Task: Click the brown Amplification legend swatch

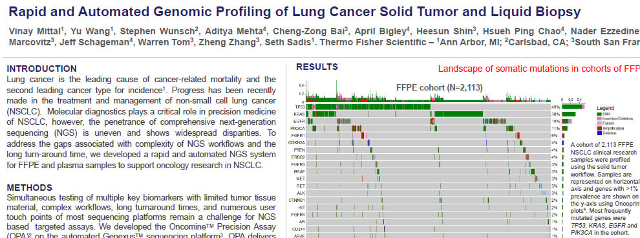Action: [x=599, y=128]
